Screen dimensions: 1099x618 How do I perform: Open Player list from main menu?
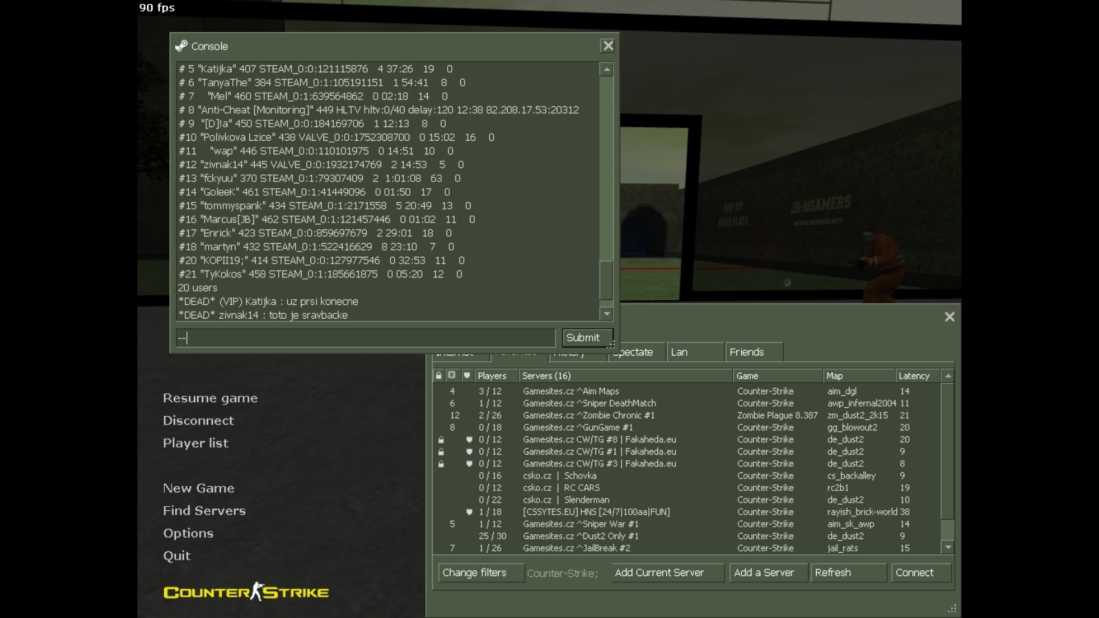[x=196, y=443]
